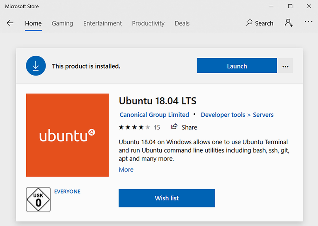The image size is (318, 226).
Task: Go to the Deals tab
Action: 182,23
